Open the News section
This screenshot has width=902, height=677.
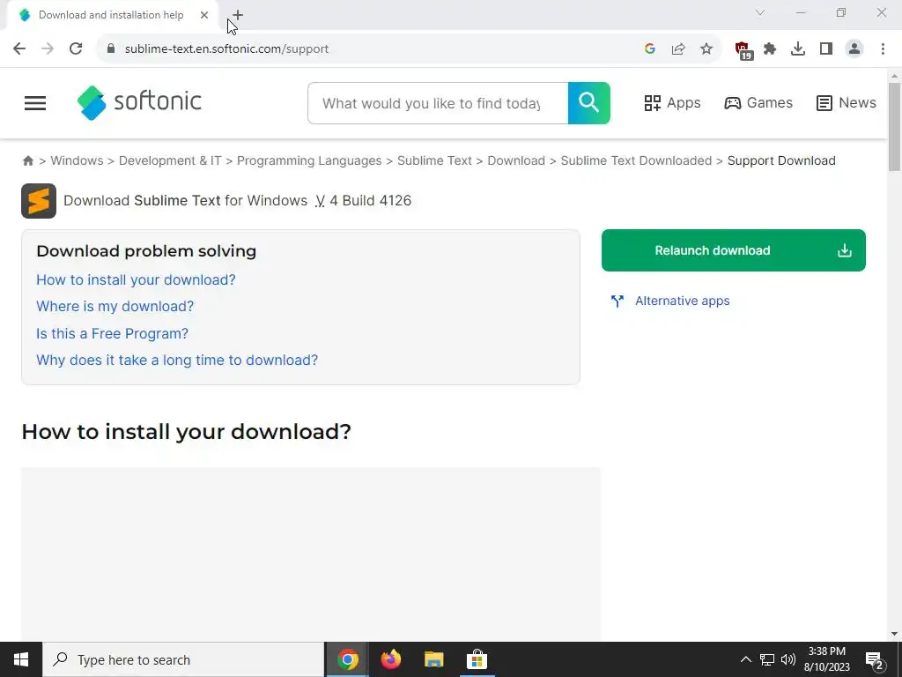point(847,103)
